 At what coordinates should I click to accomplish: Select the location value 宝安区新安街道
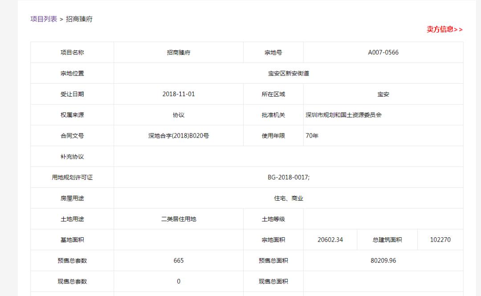pos(289,73)
